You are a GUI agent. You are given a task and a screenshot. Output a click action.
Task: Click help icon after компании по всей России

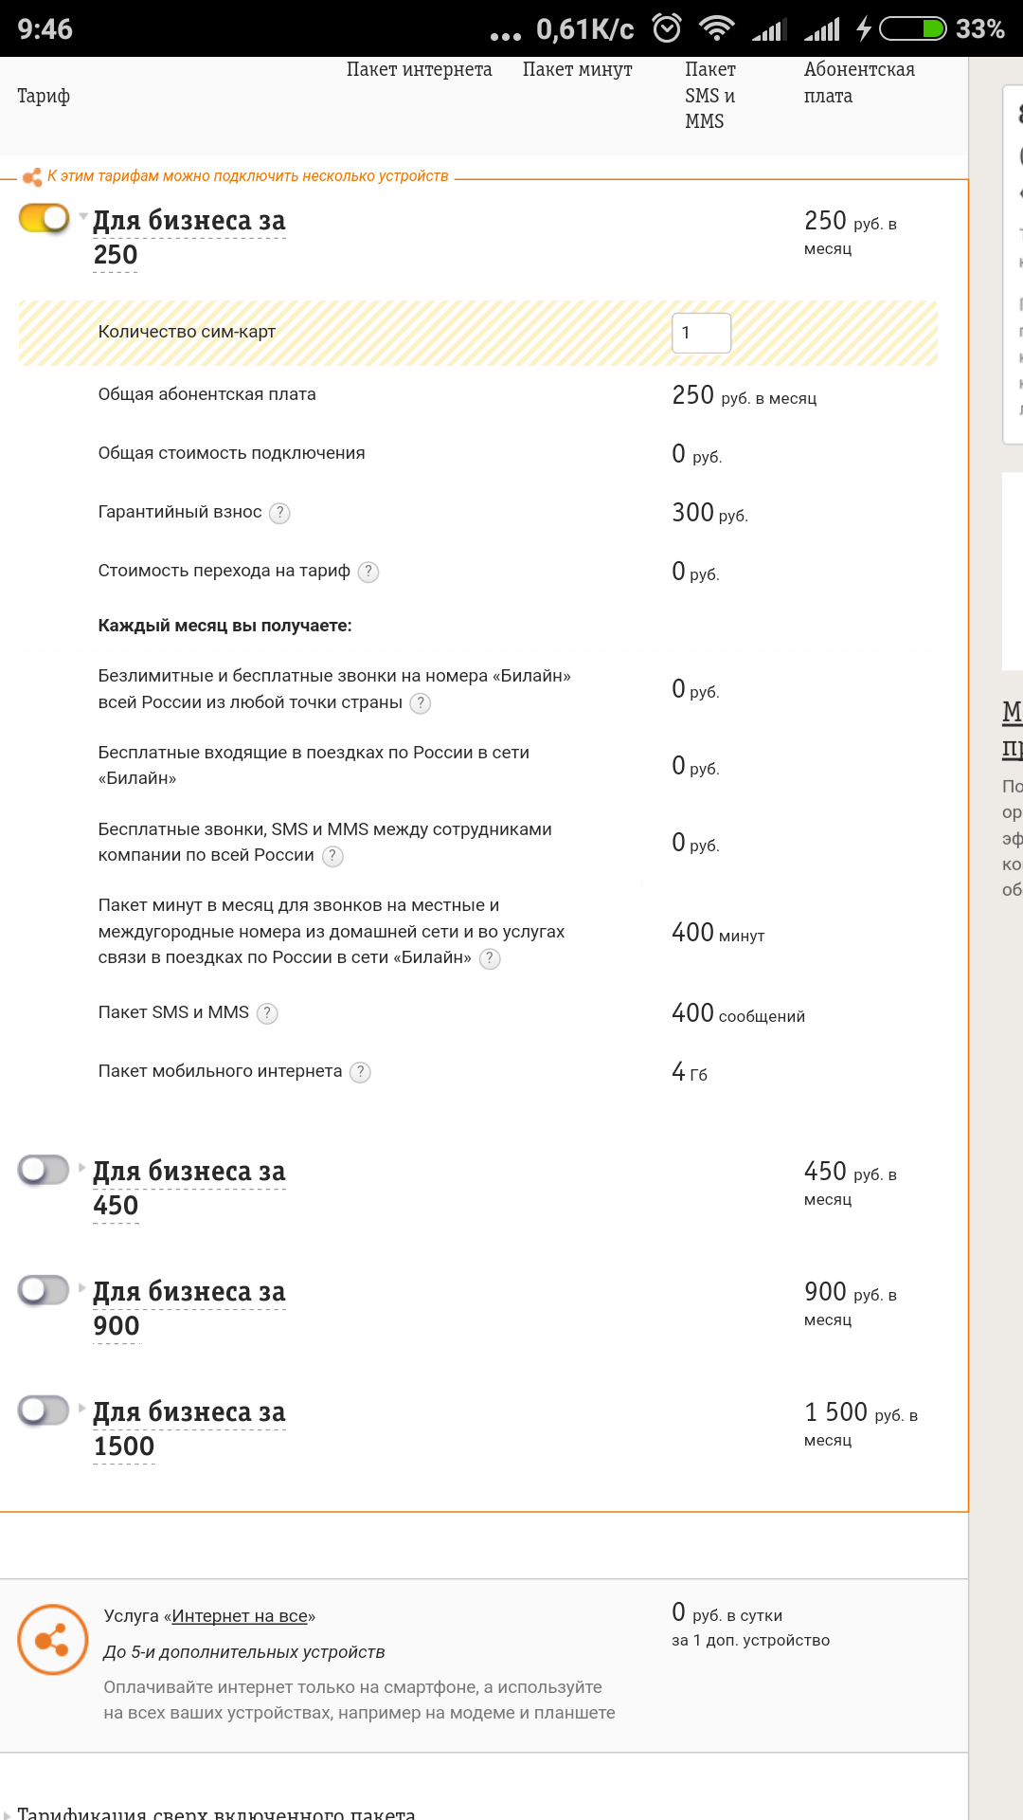tap(332, 856)
